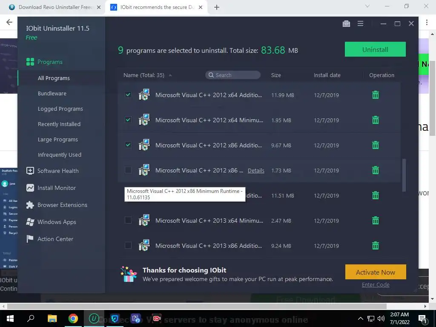Sort by Size column header
The height and width of the screenshot is (327, 436).
click(276, 75)
